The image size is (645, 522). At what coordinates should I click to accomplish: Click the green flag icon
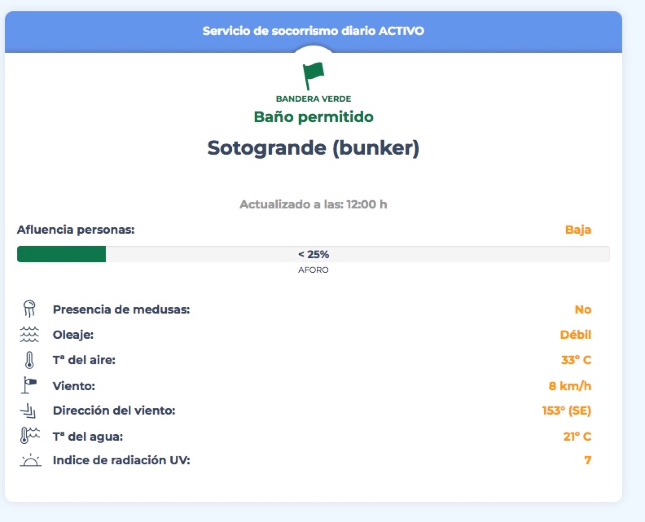(x=313, y=76)
